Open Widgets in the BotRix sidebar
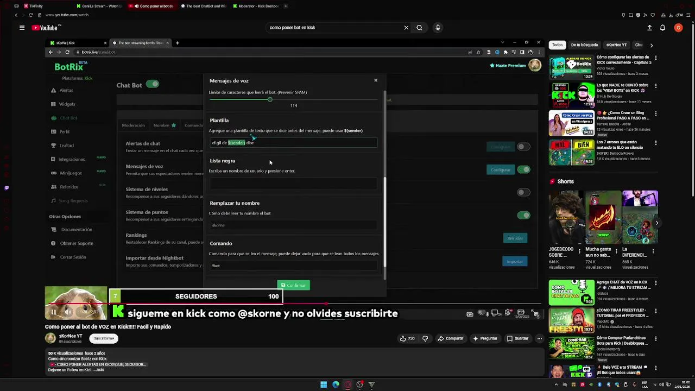Viewport: 695px width, 391px height. (67, 104)
